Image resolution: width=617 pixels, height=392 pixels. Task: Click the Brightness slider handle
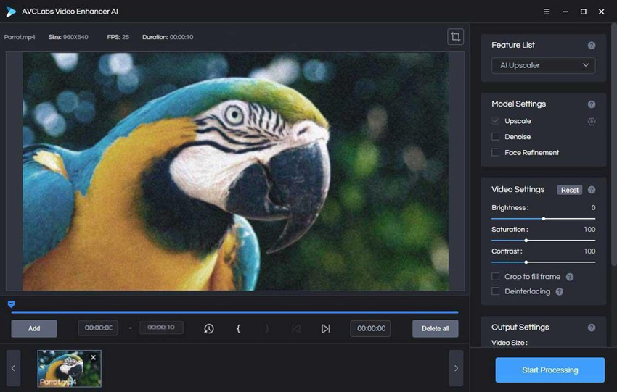pos(544,218)
